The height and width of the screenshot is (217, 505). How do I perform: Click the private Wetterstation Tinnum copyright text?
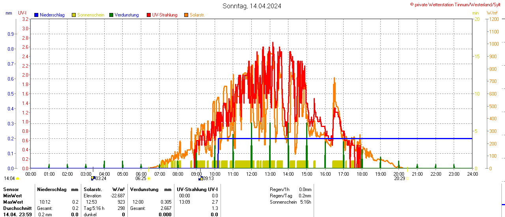coord(457,5)
